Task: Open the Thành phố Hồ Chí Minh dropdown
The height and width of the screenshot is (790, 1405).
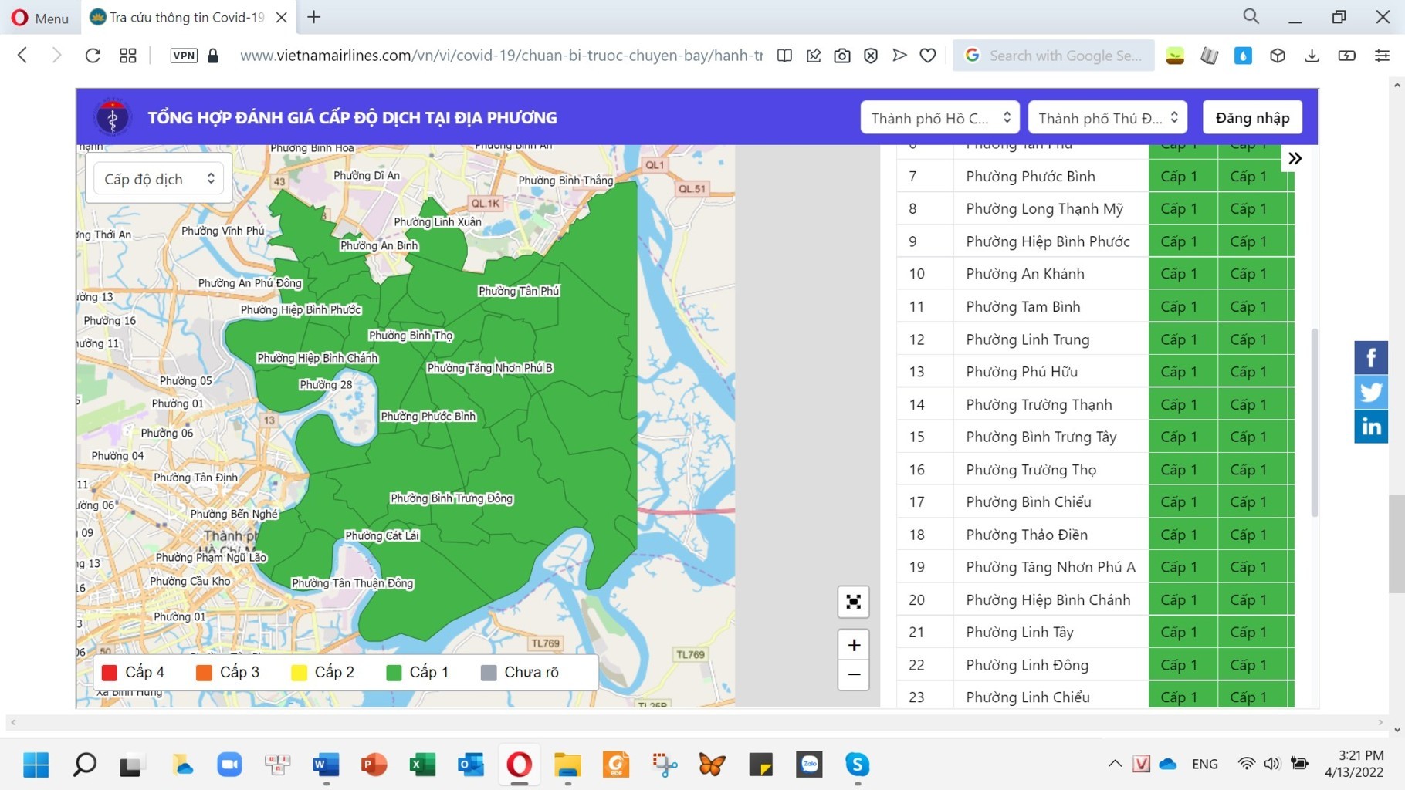Action: (939, 118)
